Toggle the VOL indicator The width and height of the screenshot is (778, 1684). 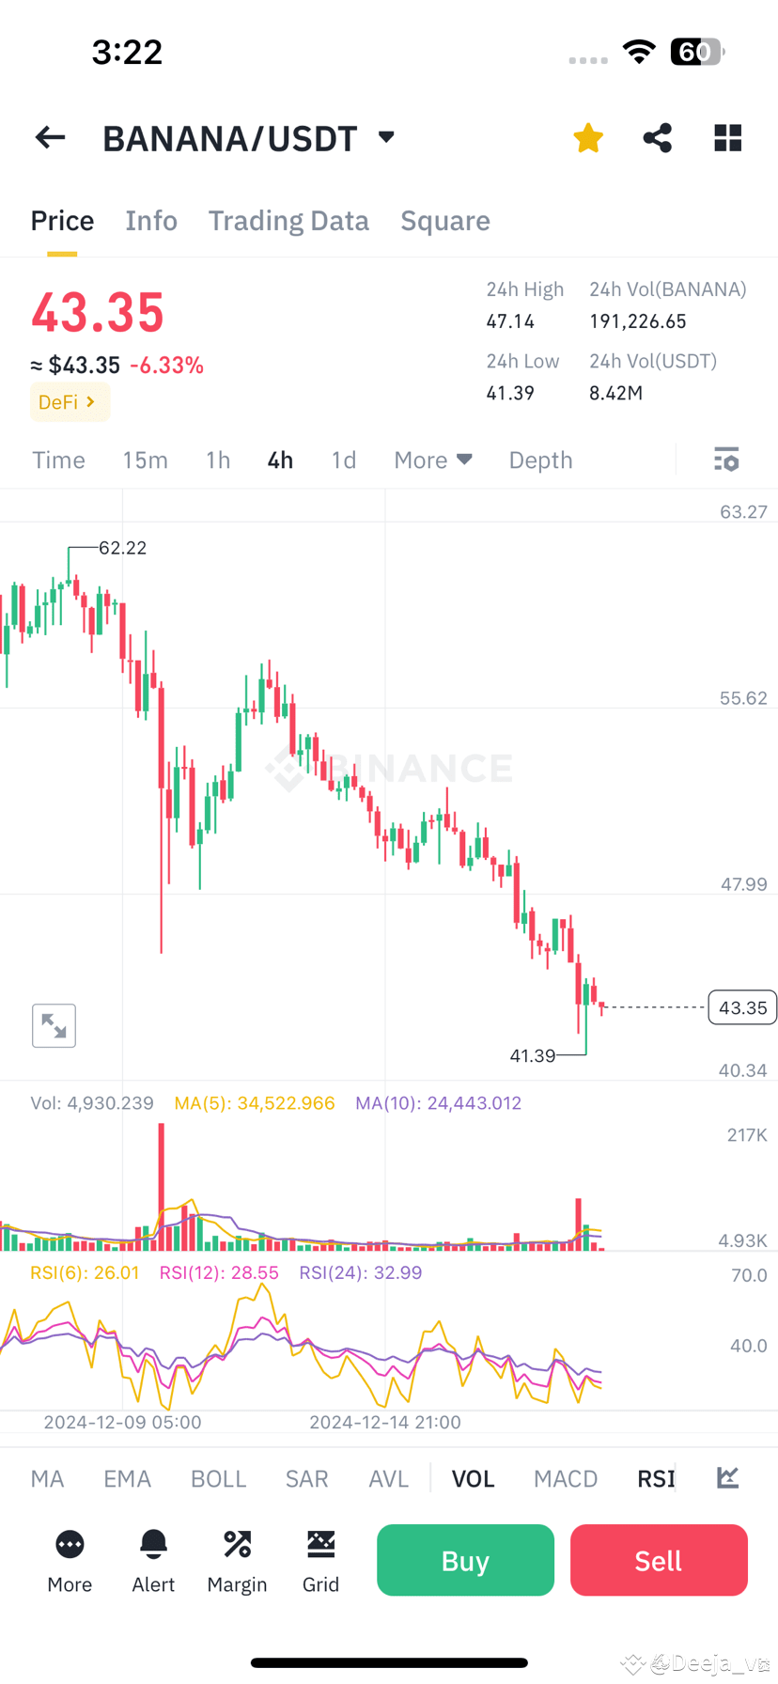473,1478
